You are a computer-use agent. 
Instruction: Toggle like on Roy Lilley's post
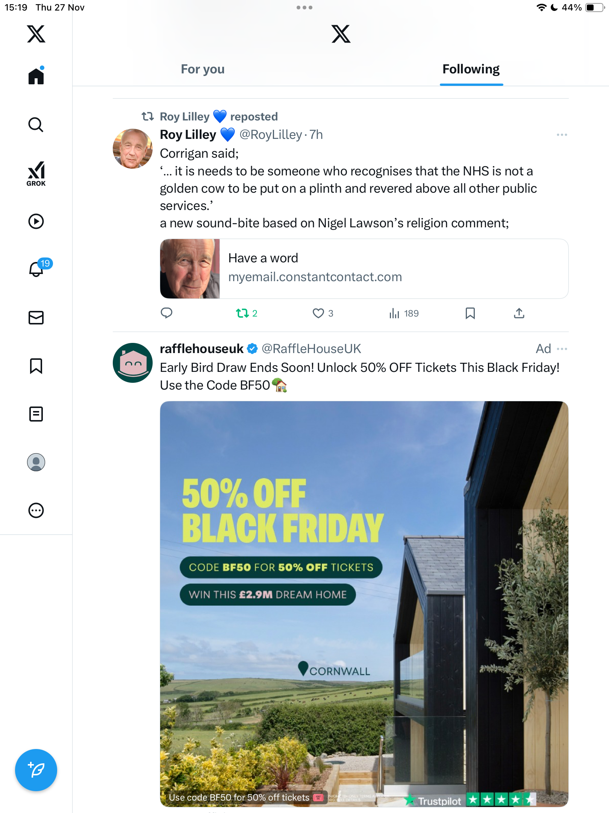click(318, 313)
